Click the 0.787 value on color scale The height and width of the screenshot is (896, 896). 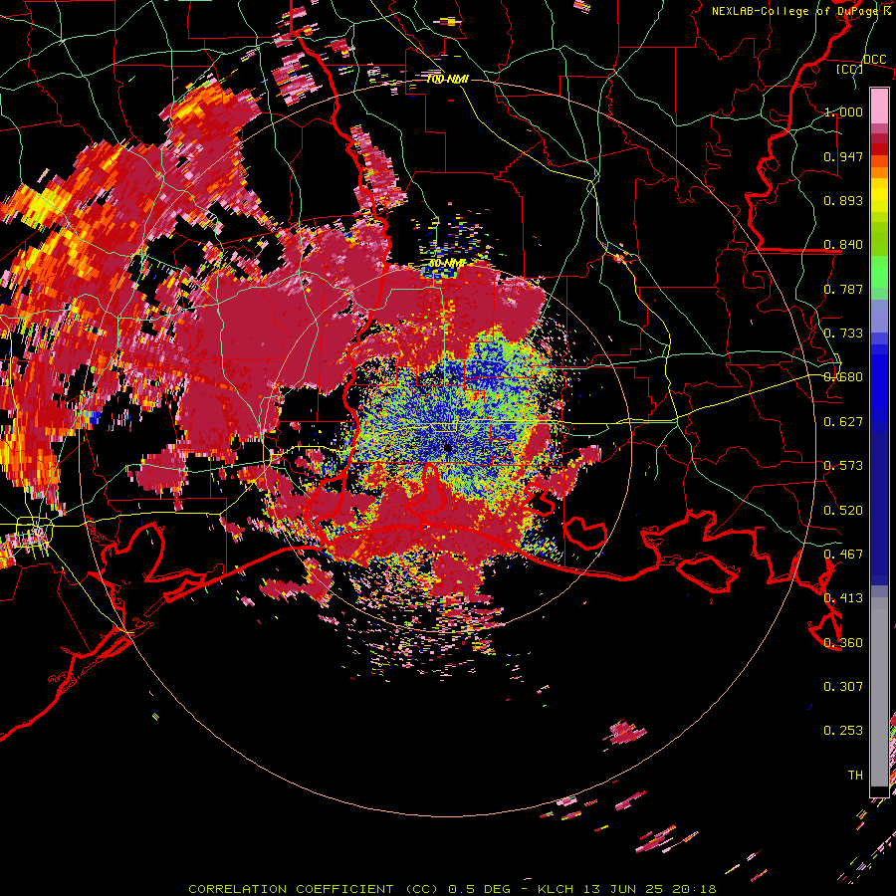[x=843, y=289]
